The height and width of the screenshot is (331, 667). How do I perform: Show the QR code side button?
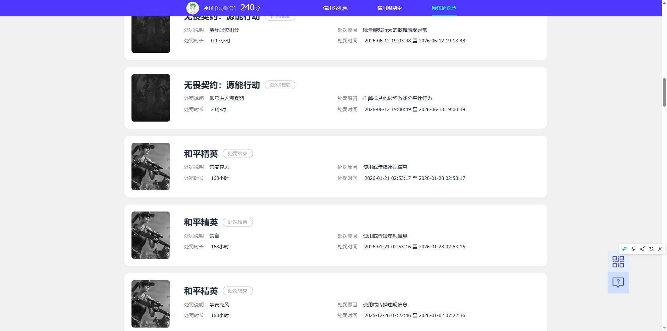(x=618, y=262)
